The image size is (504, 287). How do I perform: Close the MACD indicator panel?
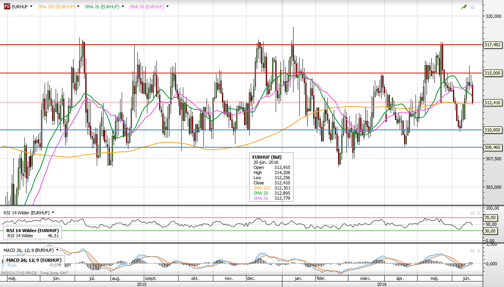(x=478, y=250)
